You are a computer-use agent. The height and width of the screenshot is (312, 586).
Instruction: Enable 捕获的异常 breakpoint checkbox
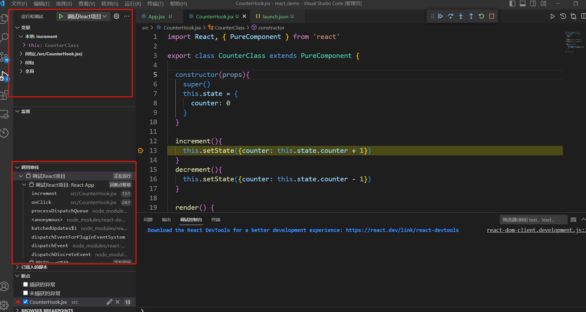(x=26, y=284)
